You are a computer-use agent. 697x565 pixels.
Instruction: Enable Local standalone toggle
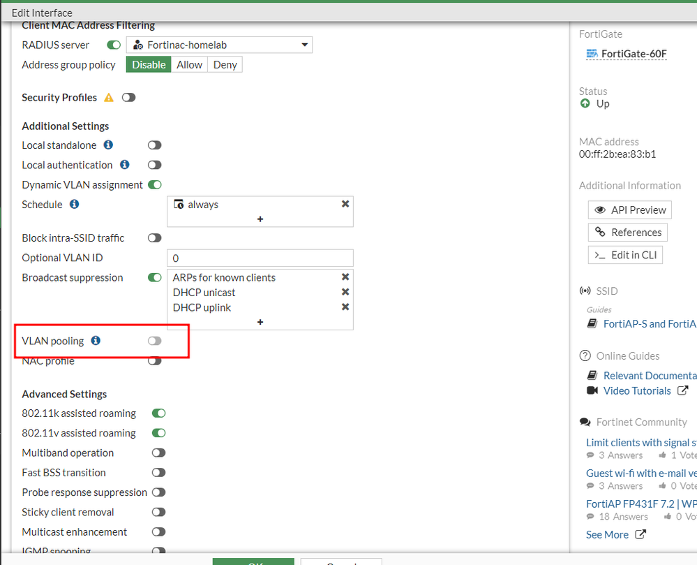pyautogui.click(x=155, y=145)
